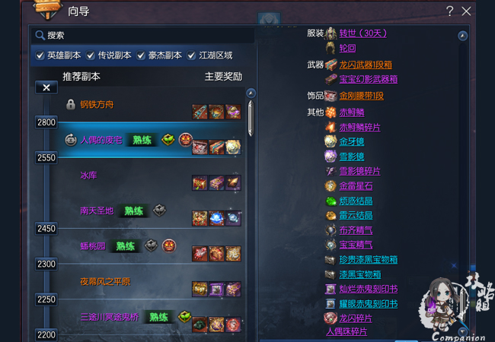Click the lock icon beside 钢铁方舟
This screenshot has height=342, width=495.
tap(71, 104)
